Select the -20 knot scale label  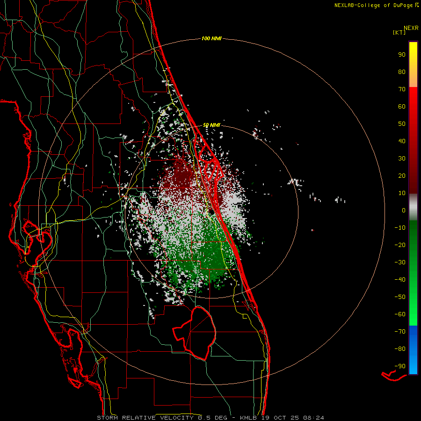[400, 245]
